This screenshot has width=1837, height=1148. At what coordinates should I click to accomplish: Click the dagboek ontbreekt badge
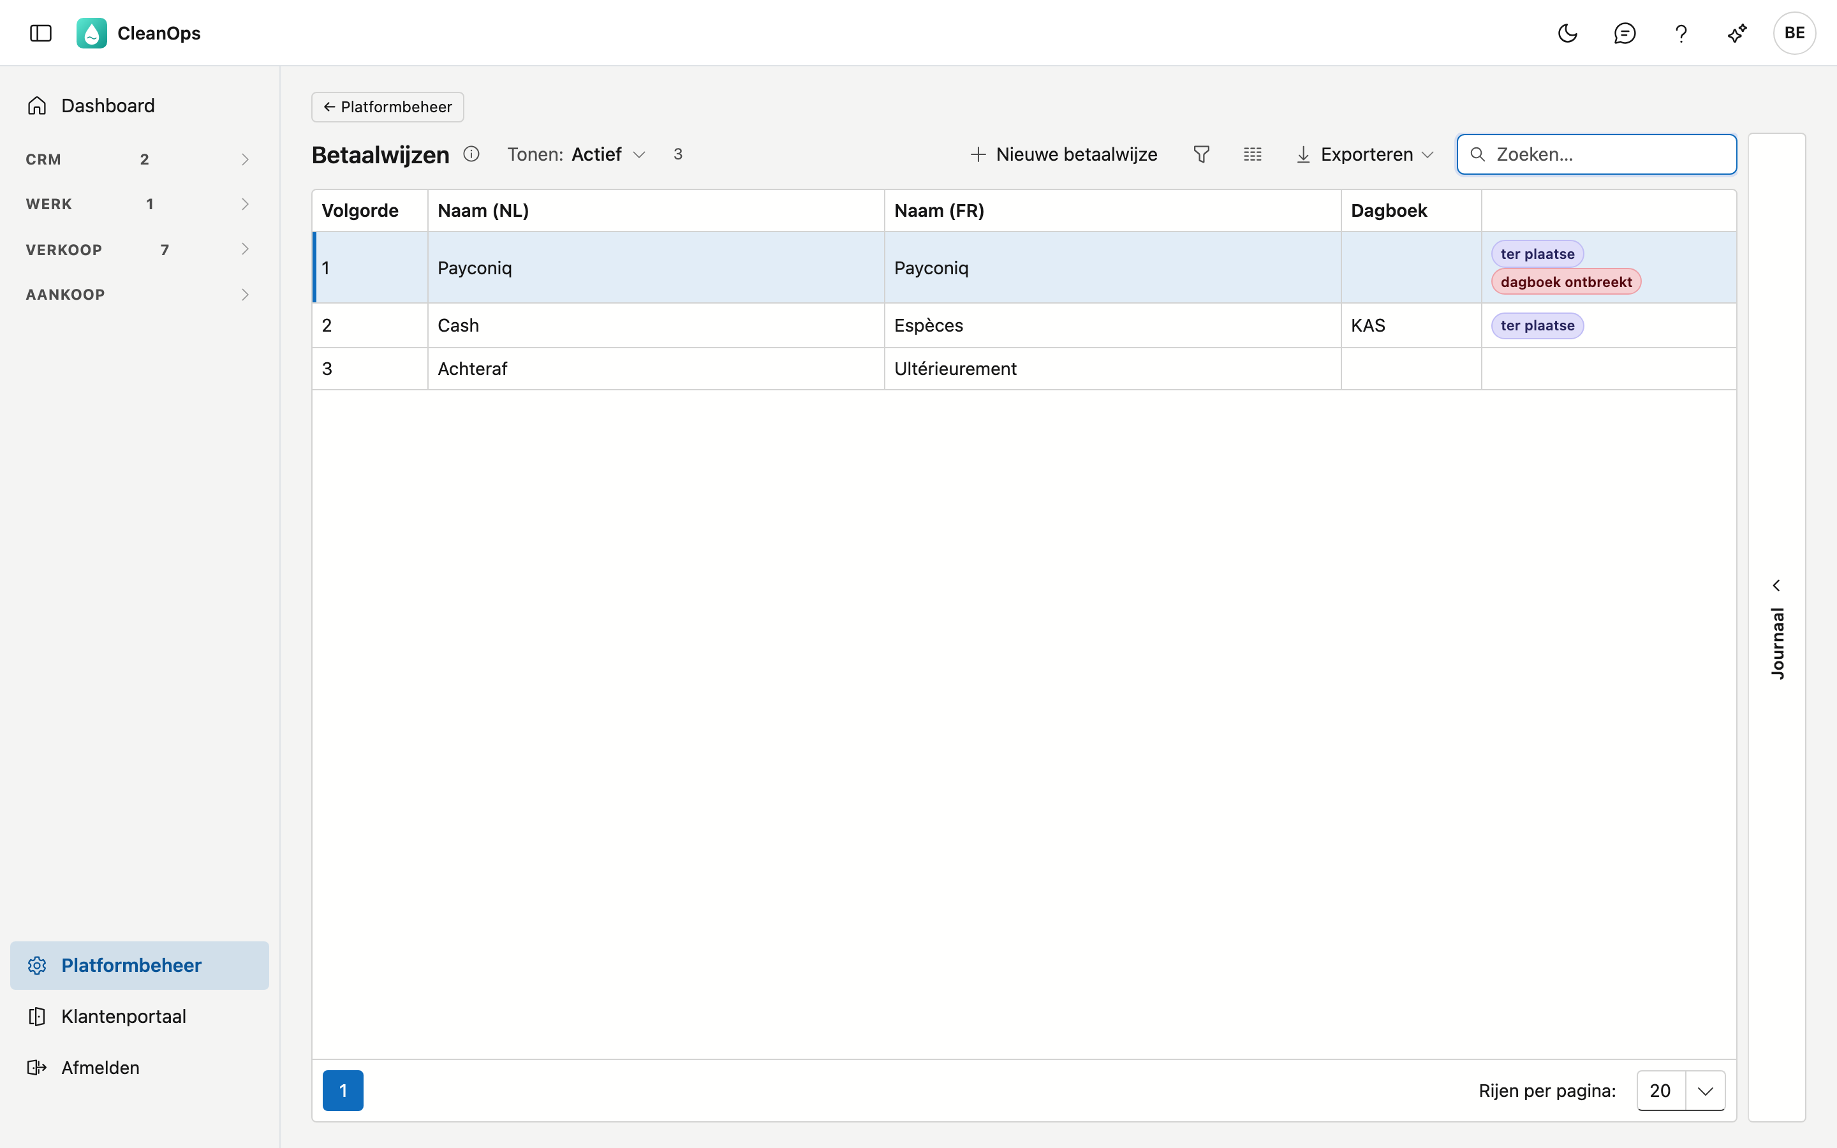(1566, 282)
